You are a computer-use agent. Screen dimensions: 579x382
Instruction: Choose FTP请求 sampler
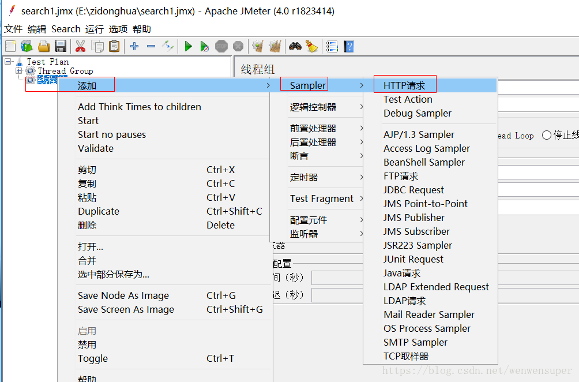(x=431, y=176)
